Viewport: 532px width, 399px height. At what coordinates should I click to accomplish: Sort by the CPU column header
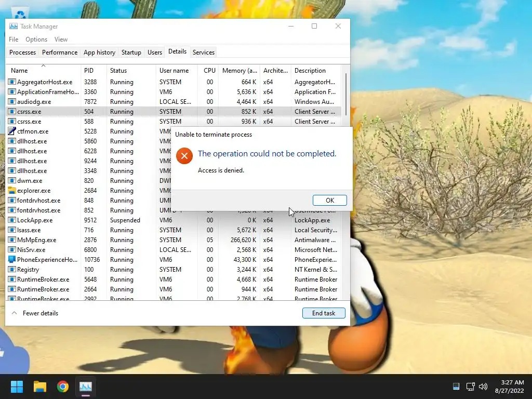[x=208, y=70]
